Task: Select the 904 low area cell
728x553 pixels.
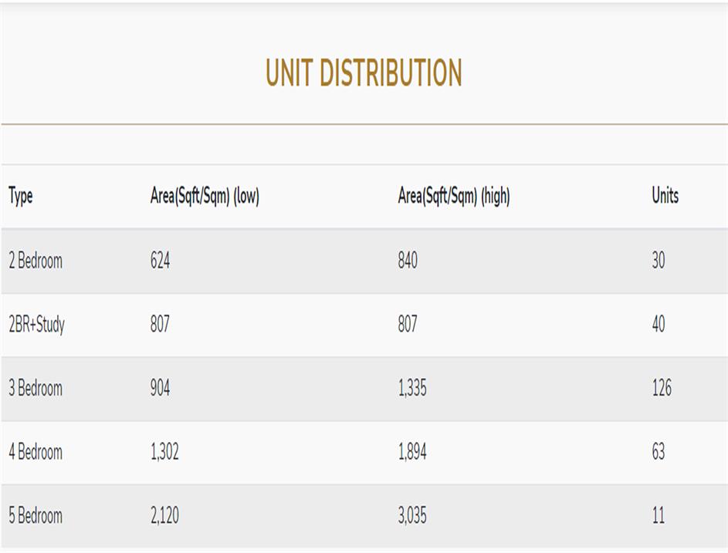Action: 160,388
